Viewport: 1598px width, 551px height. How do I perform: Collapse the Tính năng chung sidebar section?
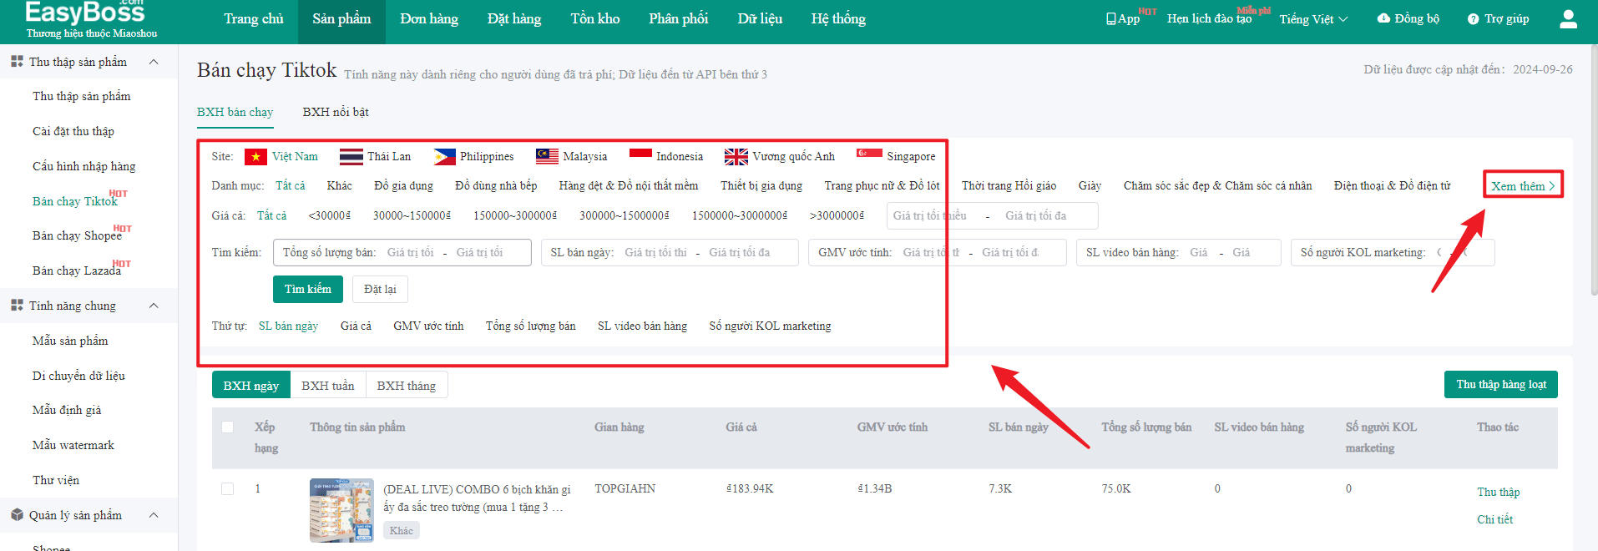coord(154,306)
